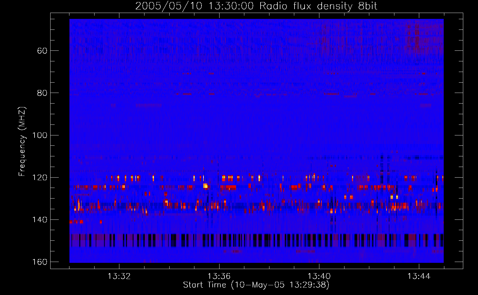Viewport: 478px width, 295px height.
Task: Click the 80 frequency tick label
Action: [x=42, y=93]
